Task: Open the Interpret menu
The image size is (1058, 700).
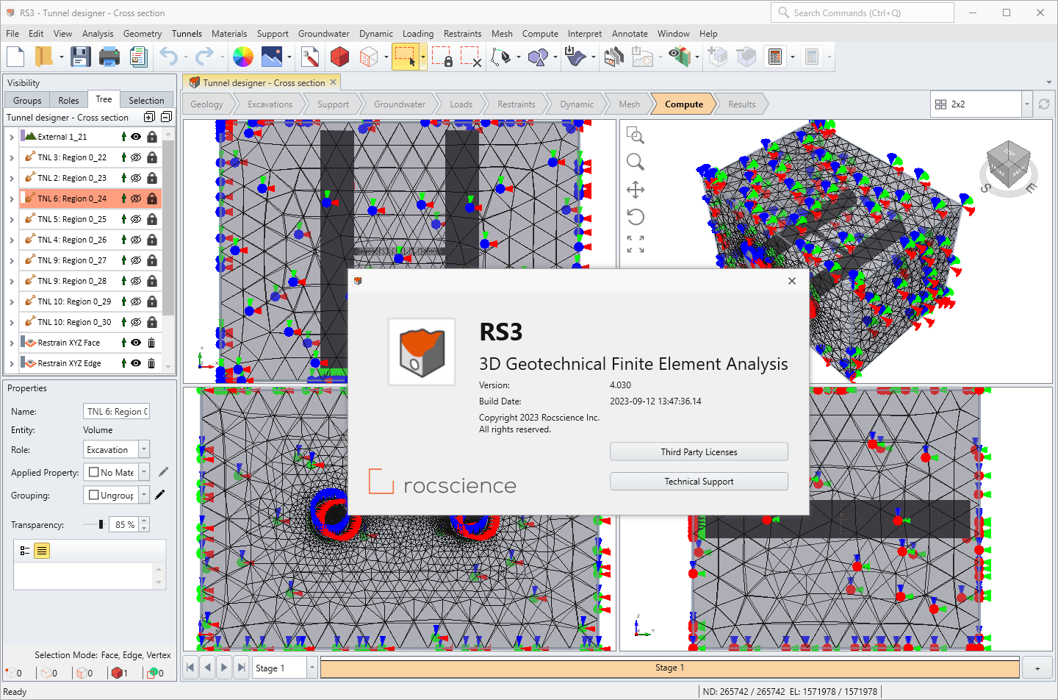Action: [x=584, y=34]
